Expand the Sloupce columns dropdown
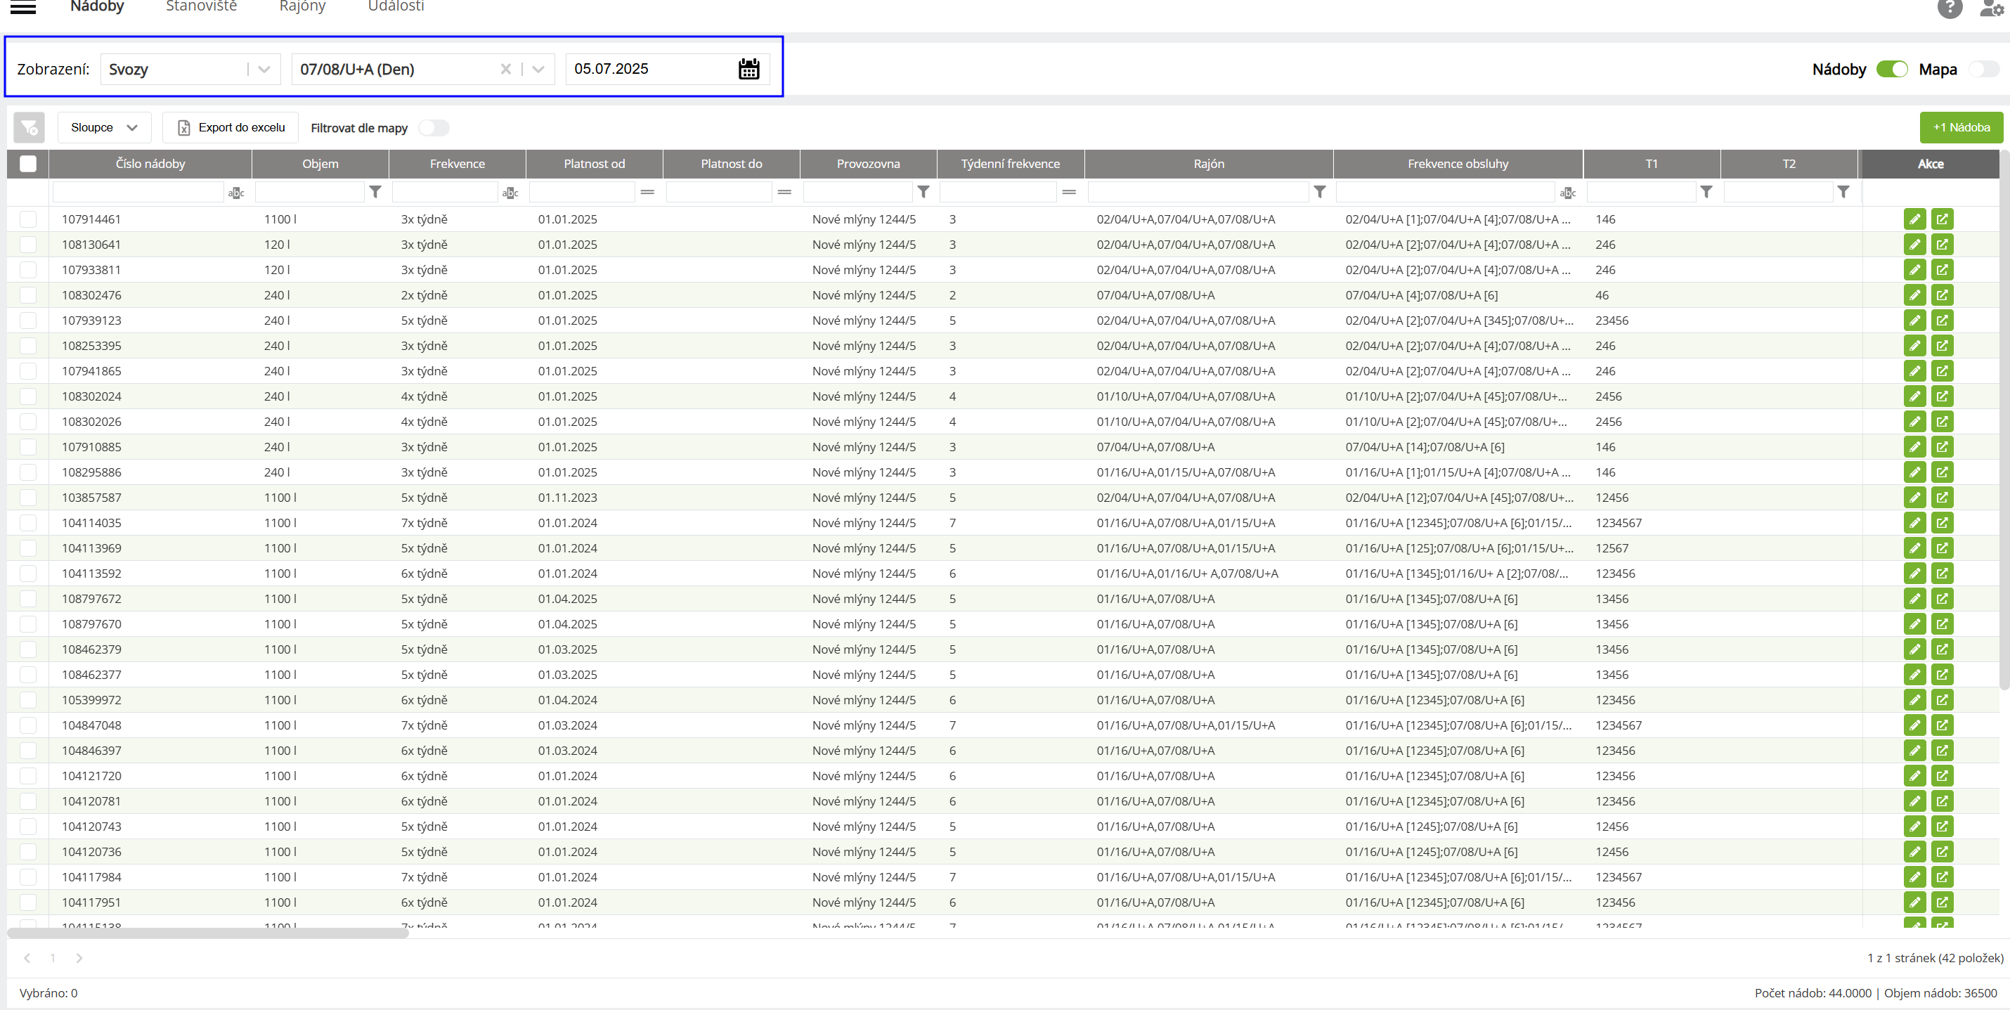Screen dimensions: 2010x1010 (x=104, y=127)
